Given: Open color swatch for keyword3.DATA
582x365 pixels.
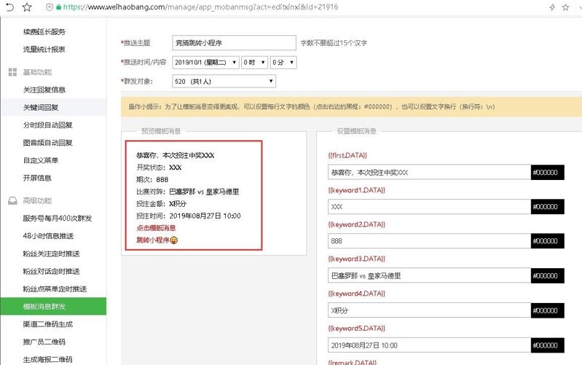Looking at the screenshot, I should tap(548, 276).
